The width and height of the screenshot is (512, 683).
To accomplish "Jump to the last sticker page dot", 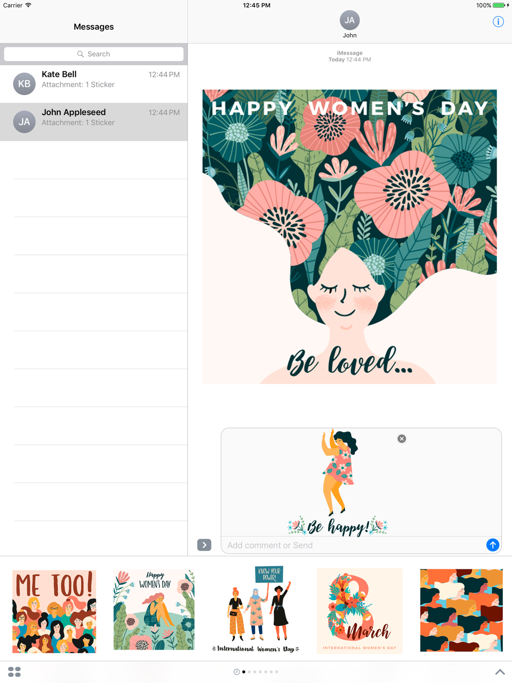I will (277, 672).
